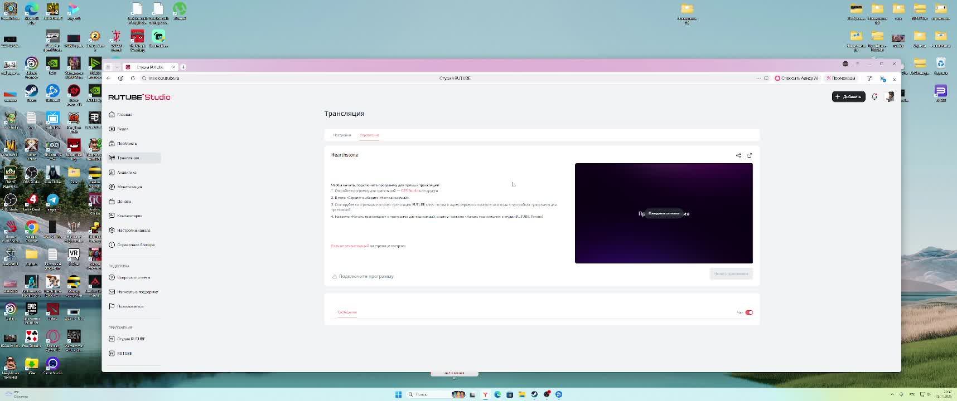Screen dimensions: 957x401
Task: Expand the browser tab list chevron
Action: coord(117,67)
